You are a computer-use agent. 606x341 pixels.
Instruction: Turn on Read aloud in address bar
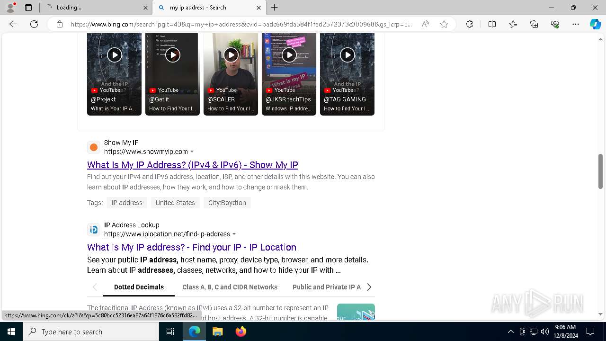[425, 24]
